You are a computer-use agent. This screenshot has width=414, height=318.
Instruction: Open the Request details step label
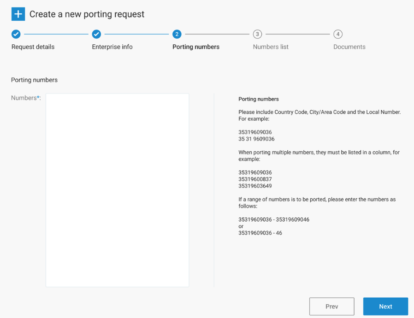click(33, 47)
